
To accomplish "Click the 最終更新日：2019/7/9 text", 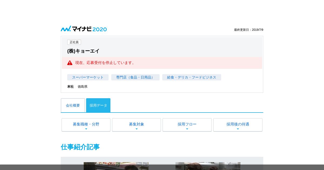I will (x=249, y=30).
